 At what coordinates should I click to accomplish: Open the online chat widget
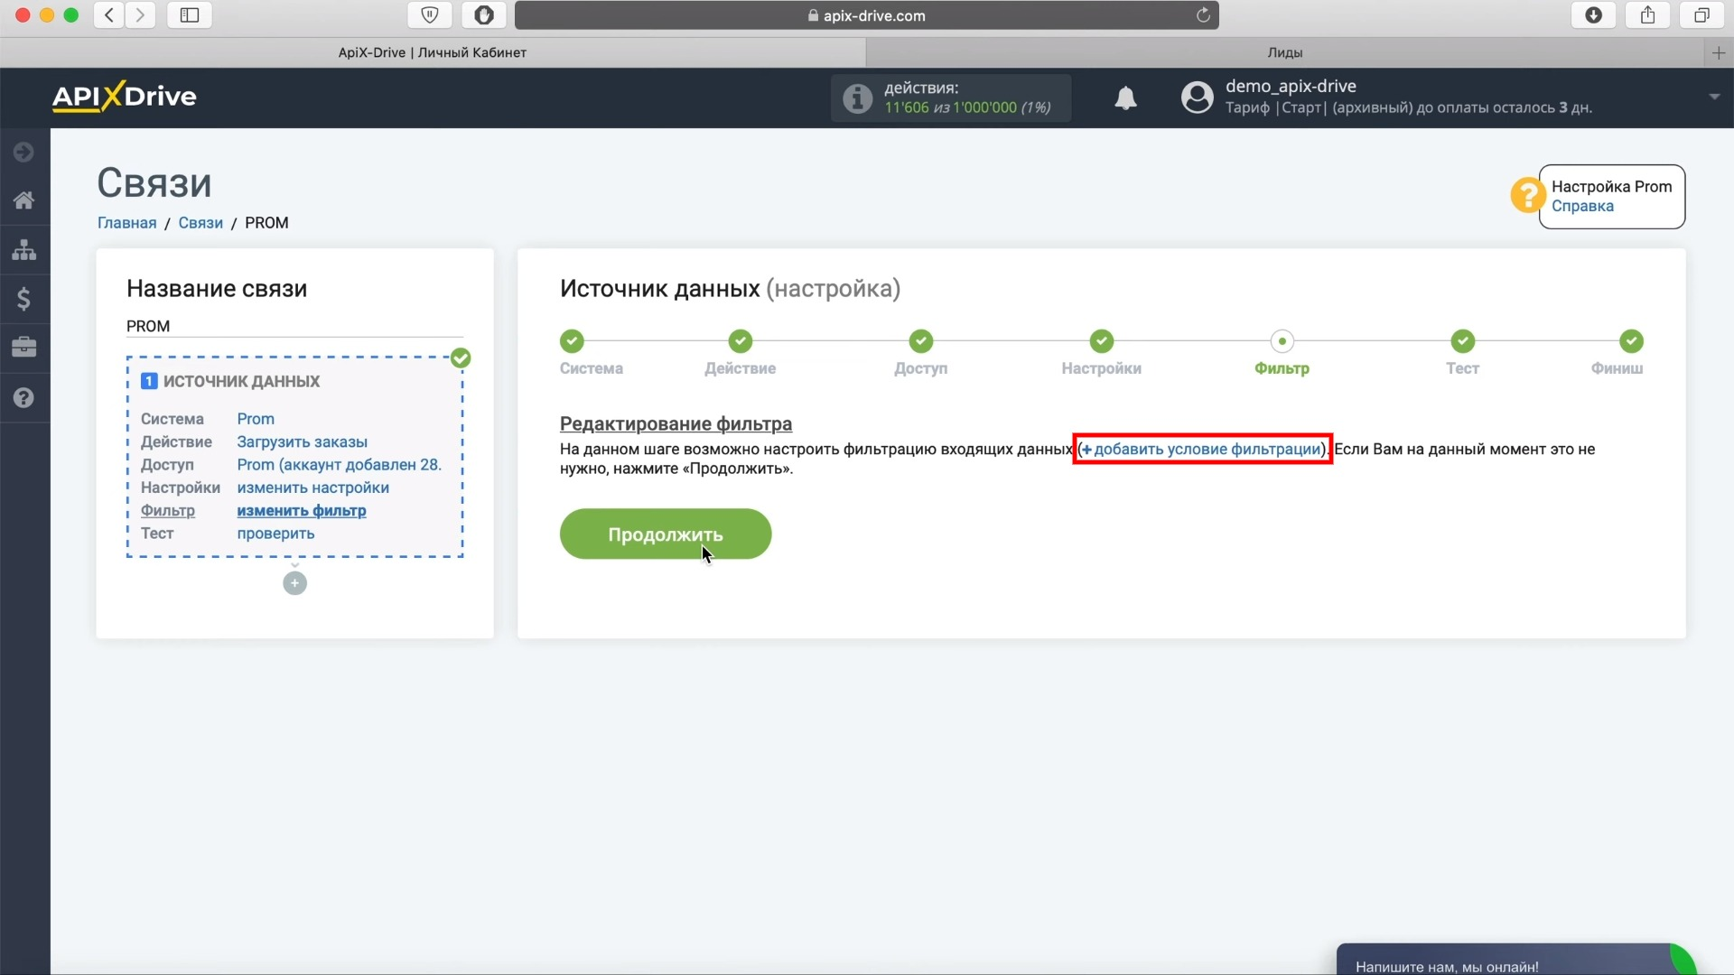1515,960
